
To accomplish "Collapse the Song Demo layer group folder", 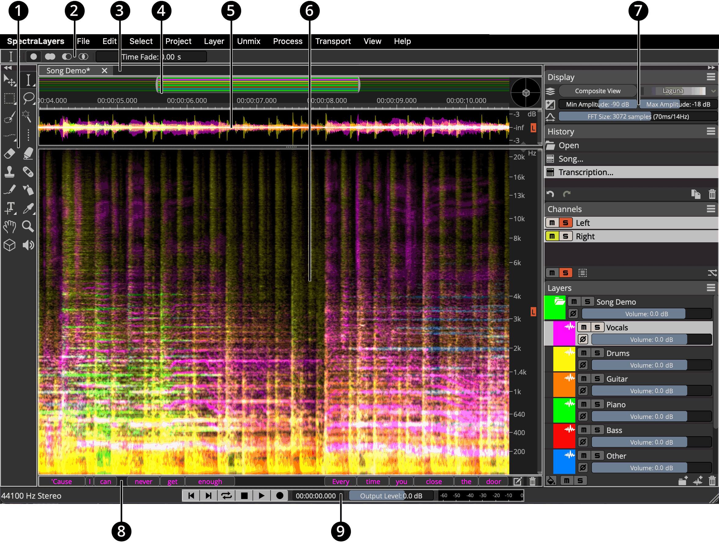I will click(x=559, y=302).
